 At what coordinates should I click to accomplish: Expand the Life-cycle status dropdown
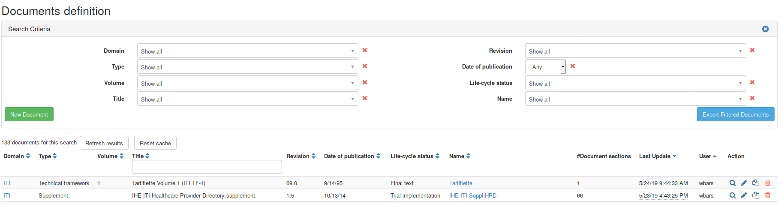click(x=635, y=83)
